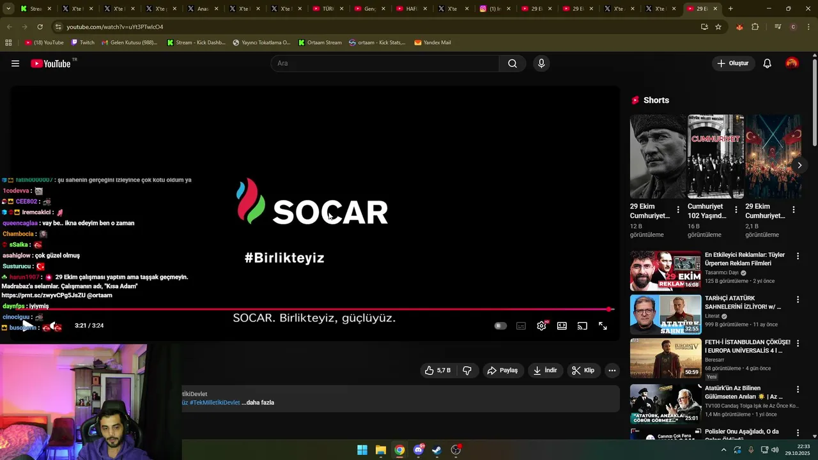Reload the page
The image size is (818, 460).
tap(40, 27)
